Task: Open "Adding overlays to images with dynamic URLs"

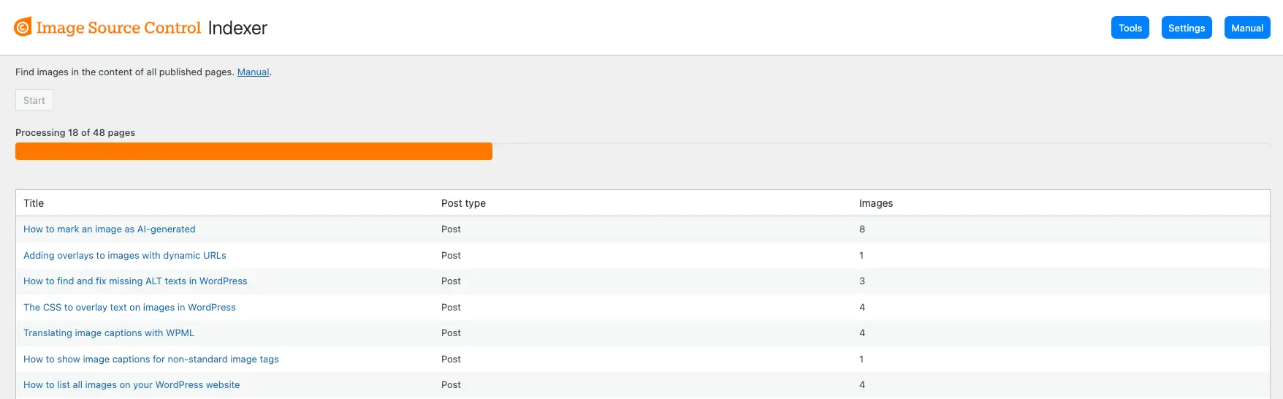Action: [125, 256]
